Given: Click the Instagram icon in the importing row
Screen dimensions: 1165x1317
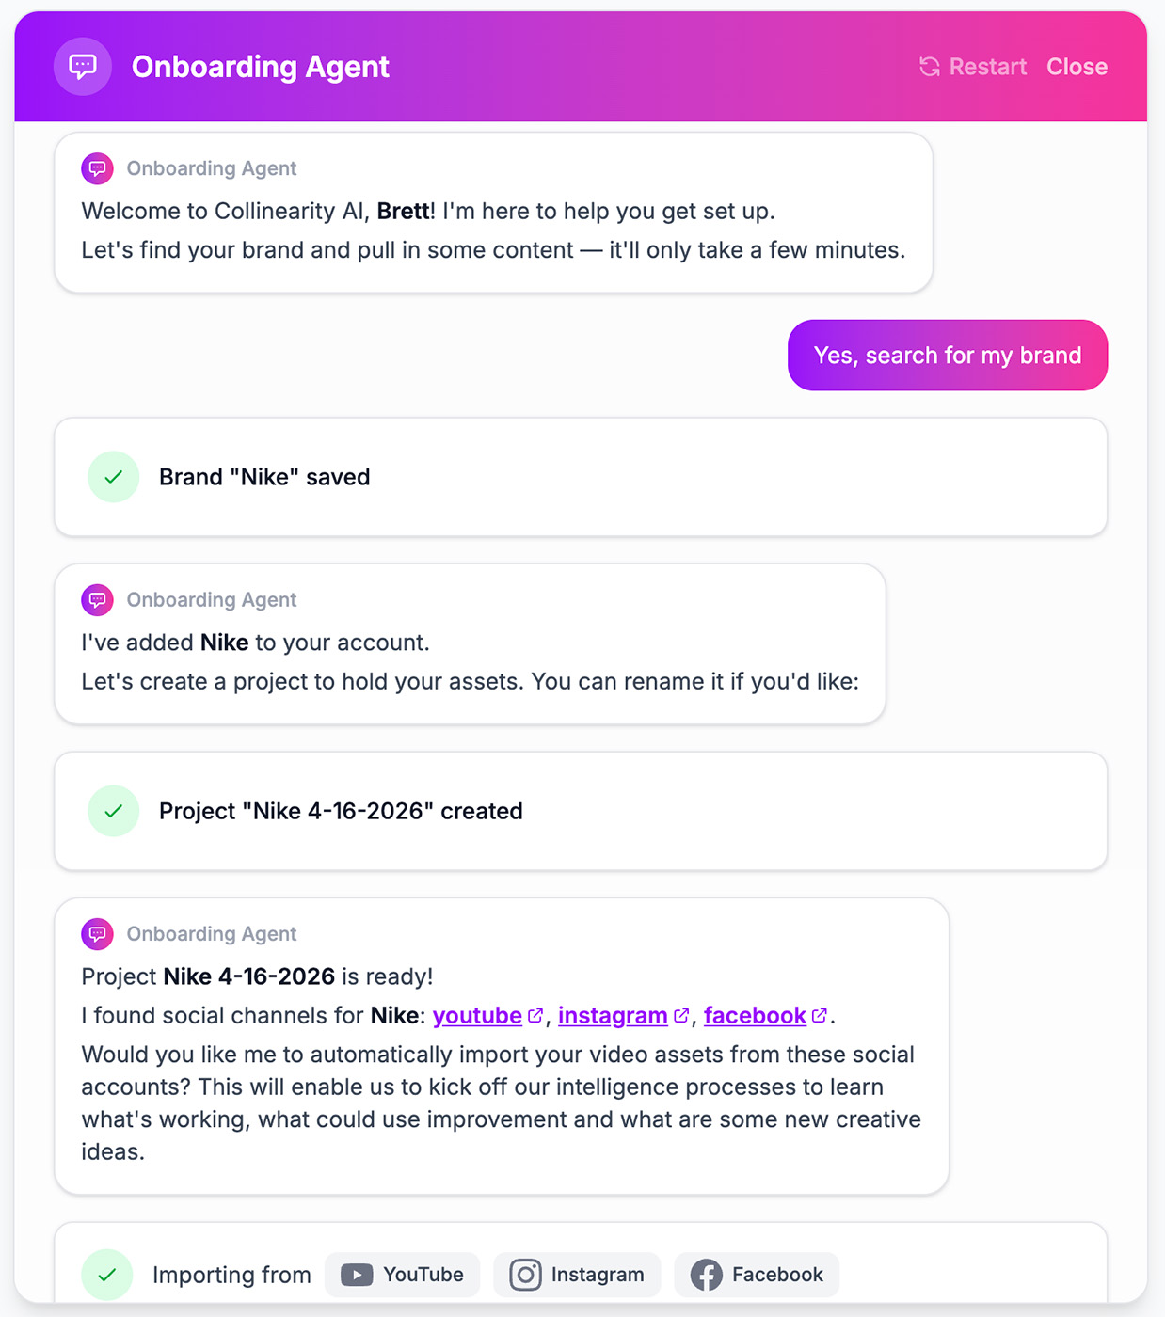Looking at the screenshot, I should [x=525, y=1275].
